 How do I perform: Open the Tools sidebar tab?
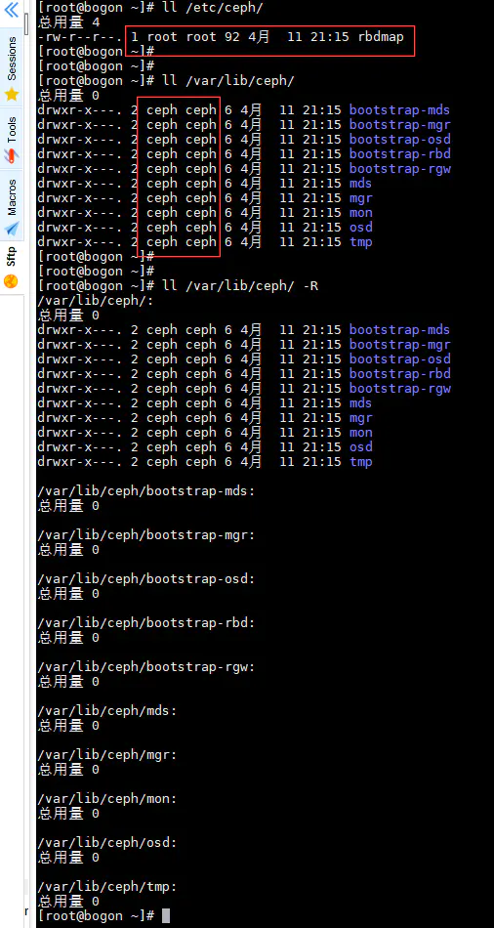(x=12, y=139)
